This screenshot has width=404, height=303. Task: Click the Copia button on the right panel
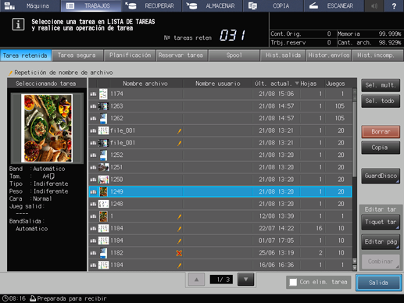point(381,148)
